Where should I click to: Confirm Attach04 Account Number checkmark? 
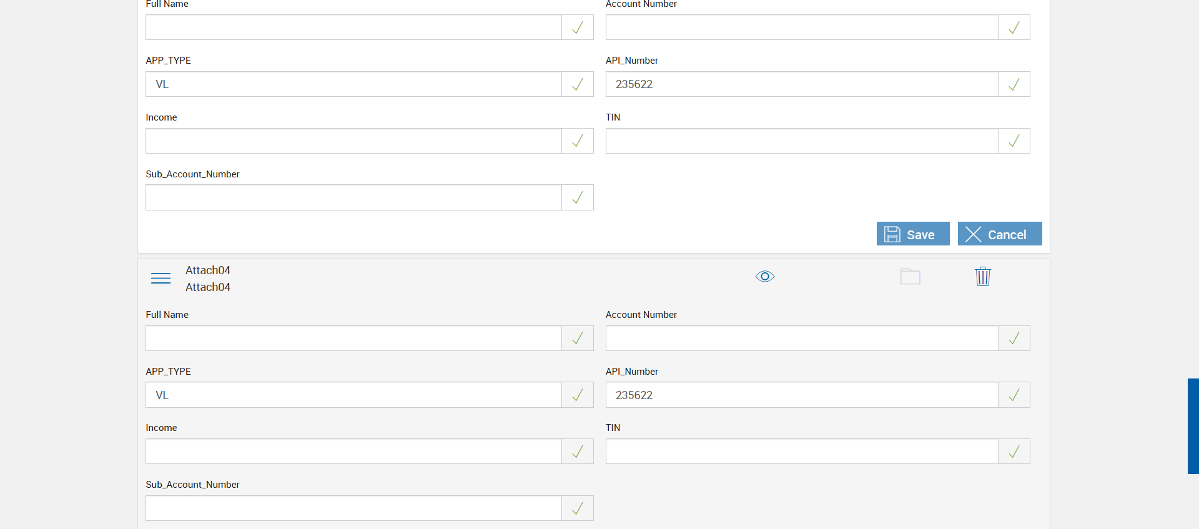[x=1014, y=339]
